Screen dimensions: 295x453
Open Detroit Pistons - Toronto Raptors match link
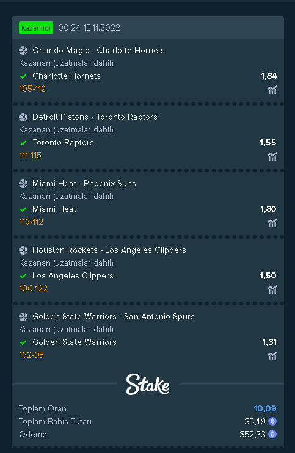coord(95,117)
